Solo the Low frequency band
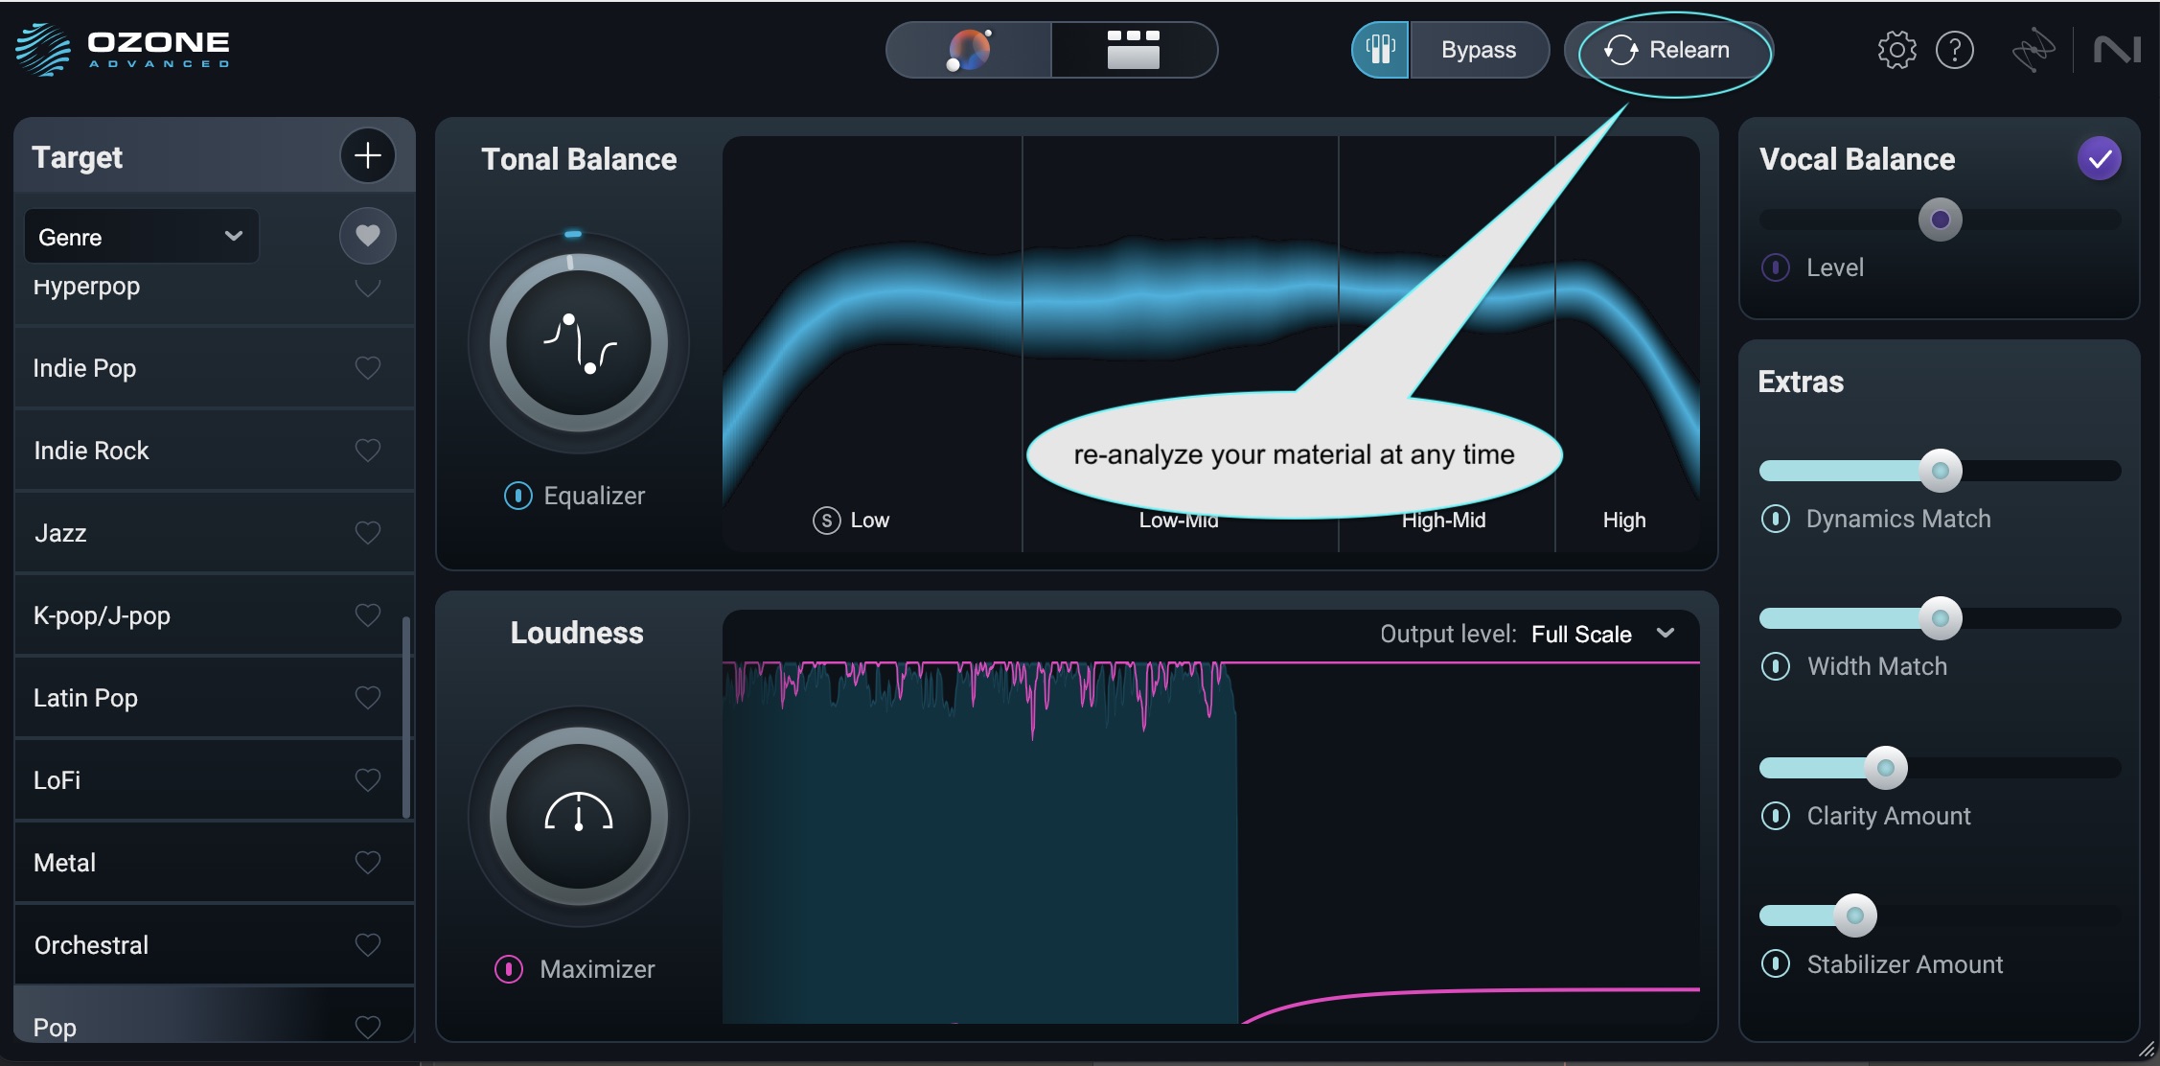 (x=826, y=520)
